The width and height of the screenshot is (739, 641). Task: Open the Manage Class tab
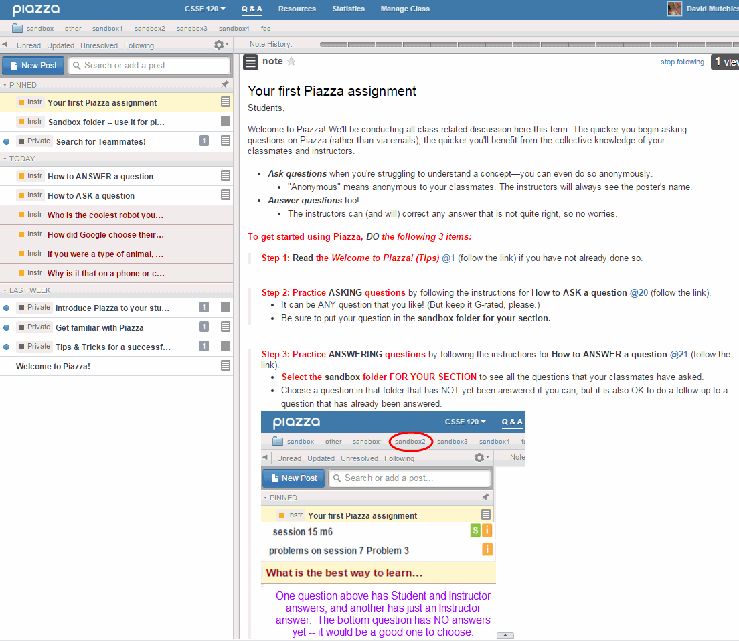tap(405, 9)
